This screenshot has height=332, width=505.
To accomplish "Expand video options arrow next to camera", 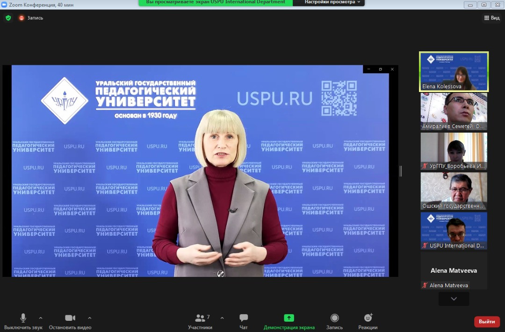I will [x=90, y=318].
